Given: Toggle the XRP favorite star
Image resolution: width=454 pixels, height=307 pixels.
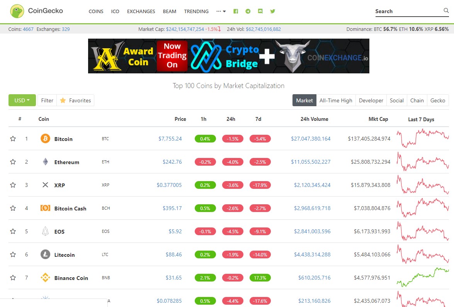Looking at the screenshot, I should point(13,185).
